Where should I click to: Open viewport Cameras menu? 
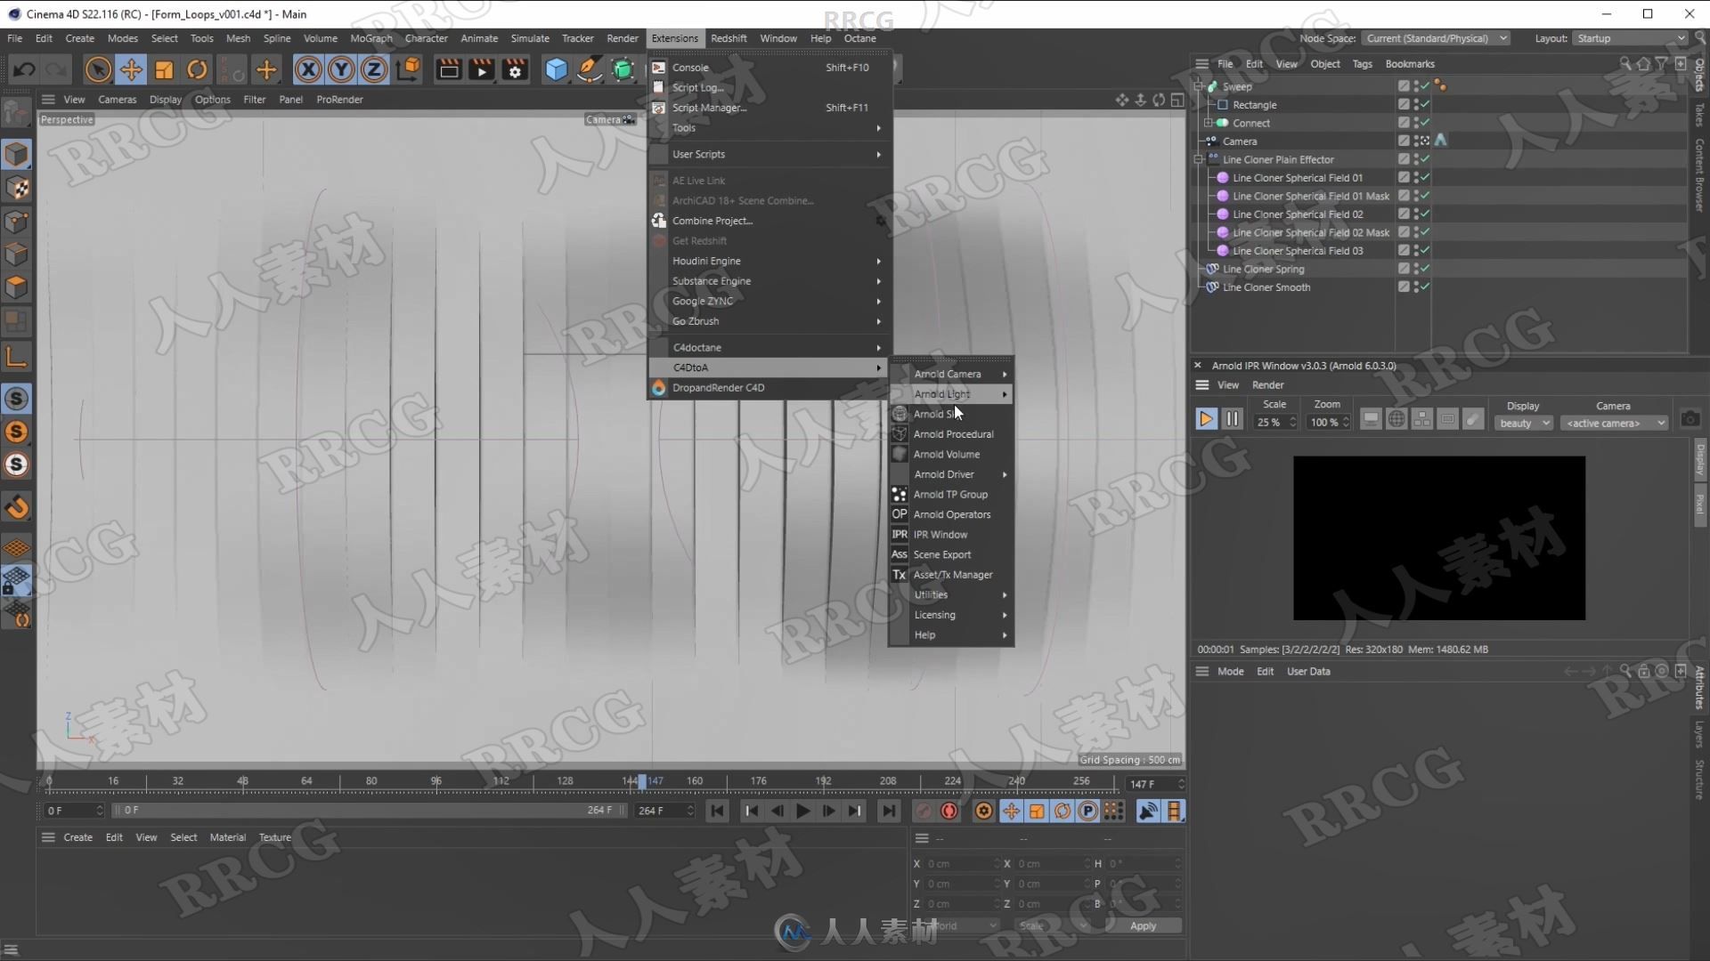117,100
